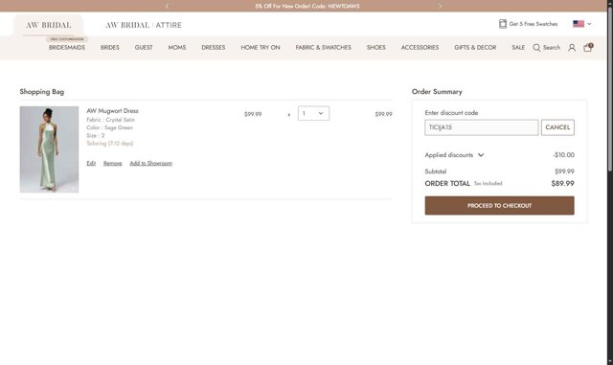The image size is (613, 365).
Task: Remove the AW Mugwort Dress item
Action: coord(113,163)
